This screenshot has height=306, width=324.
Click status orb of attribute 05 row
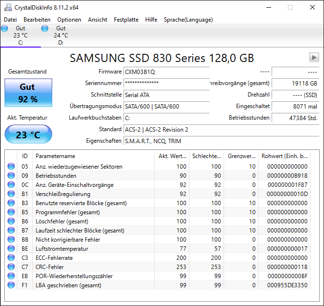coord(11,166)
